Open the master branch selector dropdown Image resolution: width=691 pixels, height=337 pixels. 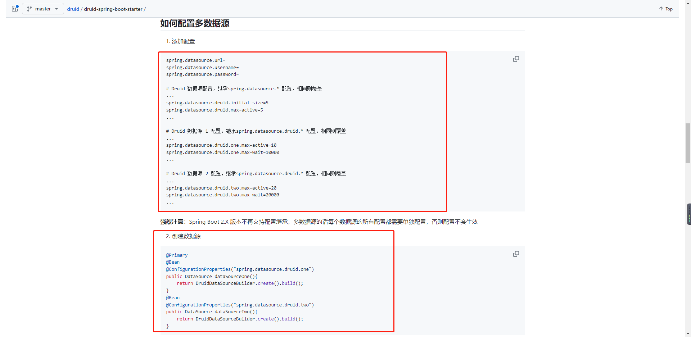click(42, 9)
